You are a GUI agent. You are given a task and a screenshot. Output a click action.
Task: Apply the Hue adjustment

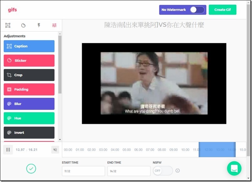point(29,118)
